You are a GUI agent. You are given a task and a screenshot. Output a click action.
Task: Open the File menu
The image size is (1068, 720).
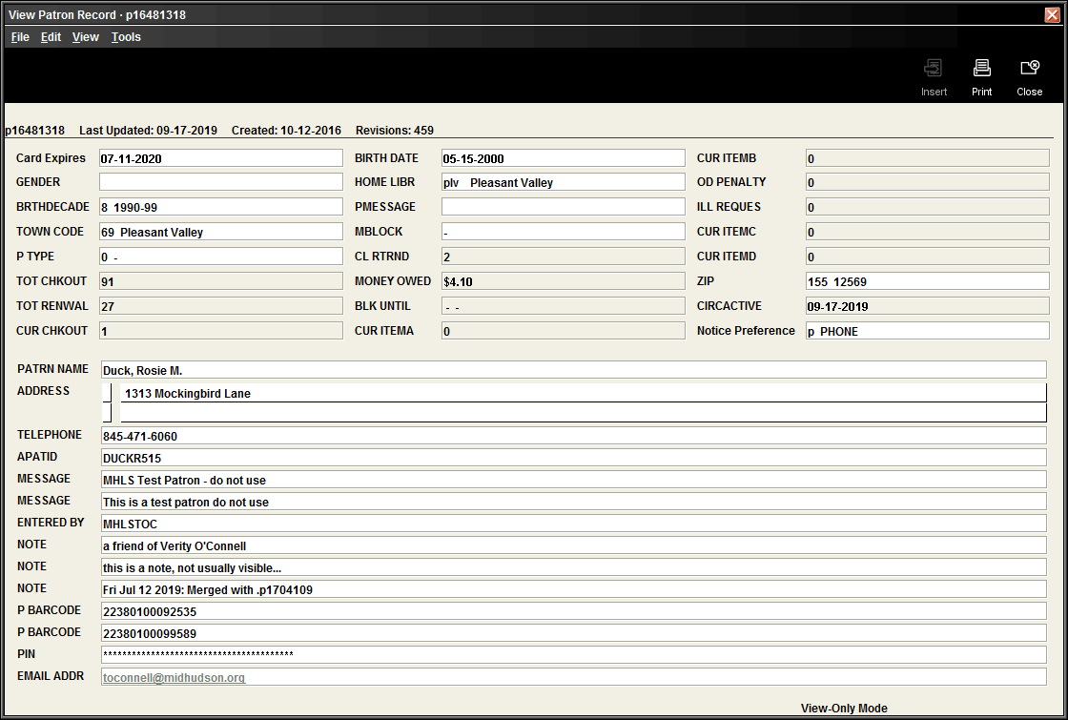pos(19,36)
